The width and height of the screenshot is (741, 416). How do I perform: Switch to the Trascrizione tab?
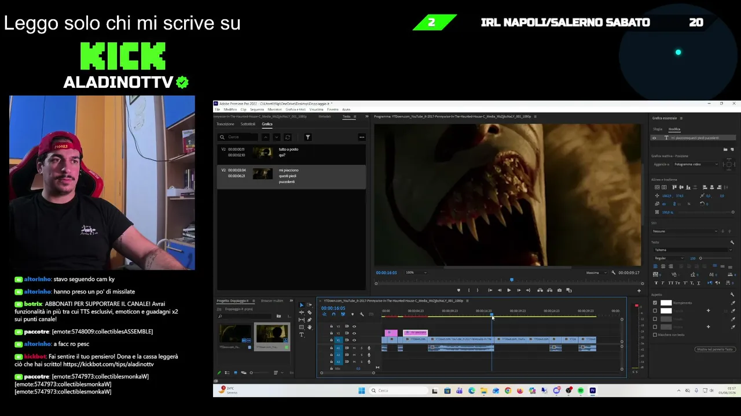225,124
